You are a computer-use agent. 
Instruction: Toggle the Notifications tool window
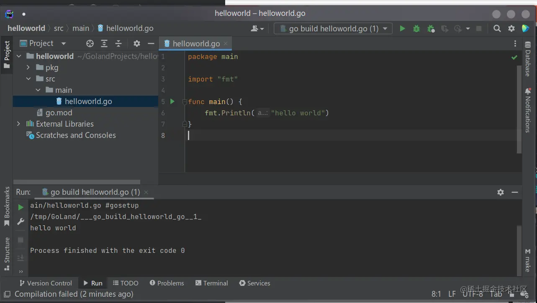pyautogui.click(x=528, y=109)
